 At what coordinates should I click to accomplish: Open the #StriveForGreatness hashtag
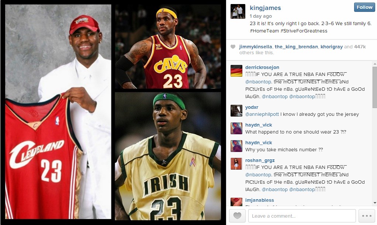pos(304,31)
